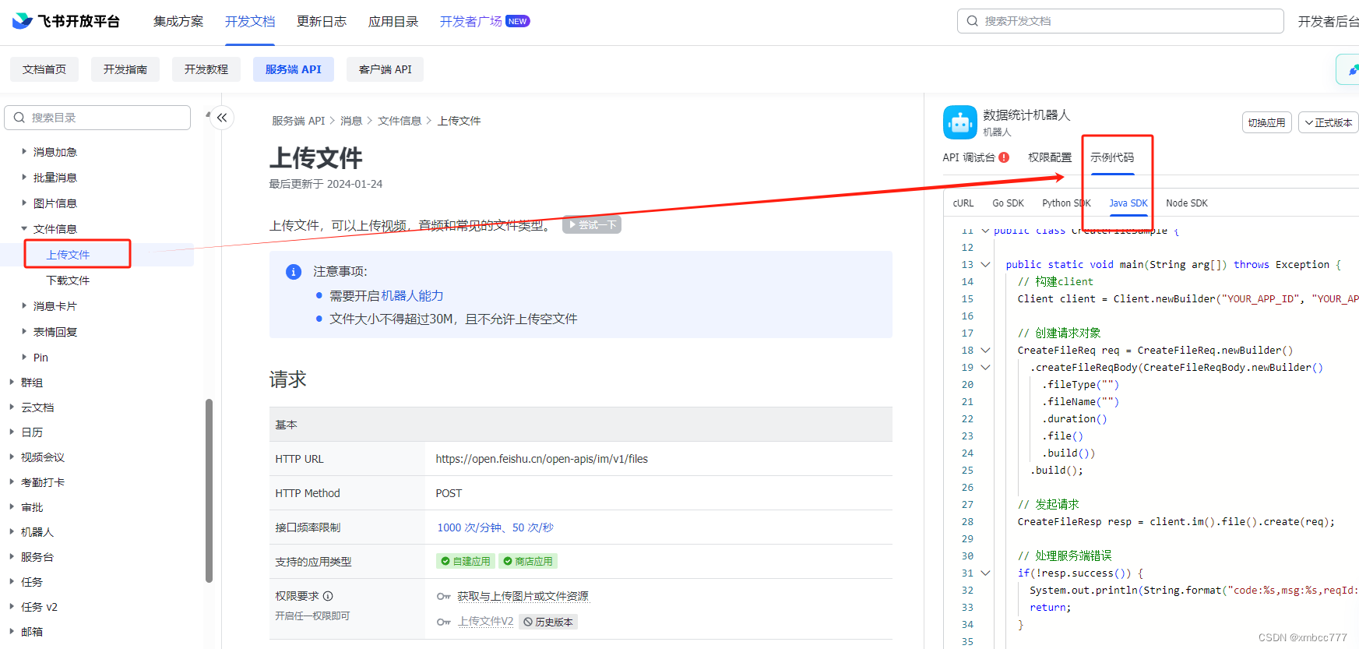Click the info icon next to 权限要求

328,596
